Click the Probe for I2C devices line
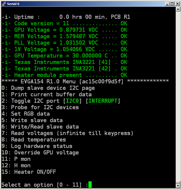 pyautogui.click(x=40, y=107)
